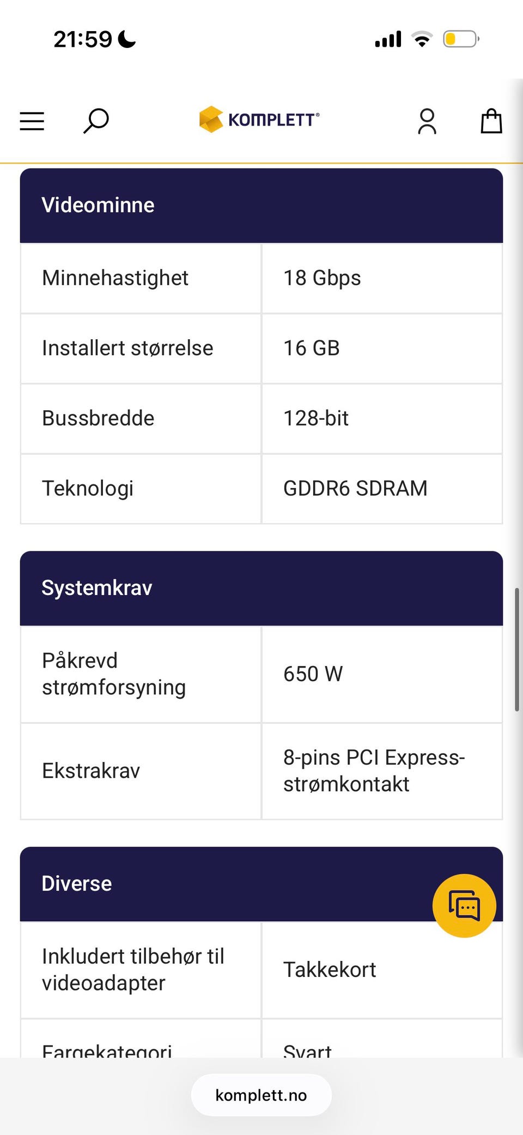The height and width of the screenshot is (1135, 523).
Task: Click the page scrollbar thumb
Action: click(x=517, y=650)
